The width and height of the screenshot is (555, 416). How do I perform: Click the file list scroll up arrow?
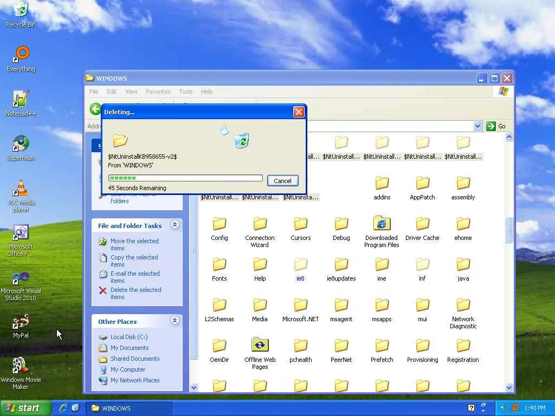(x=509, y=137)
